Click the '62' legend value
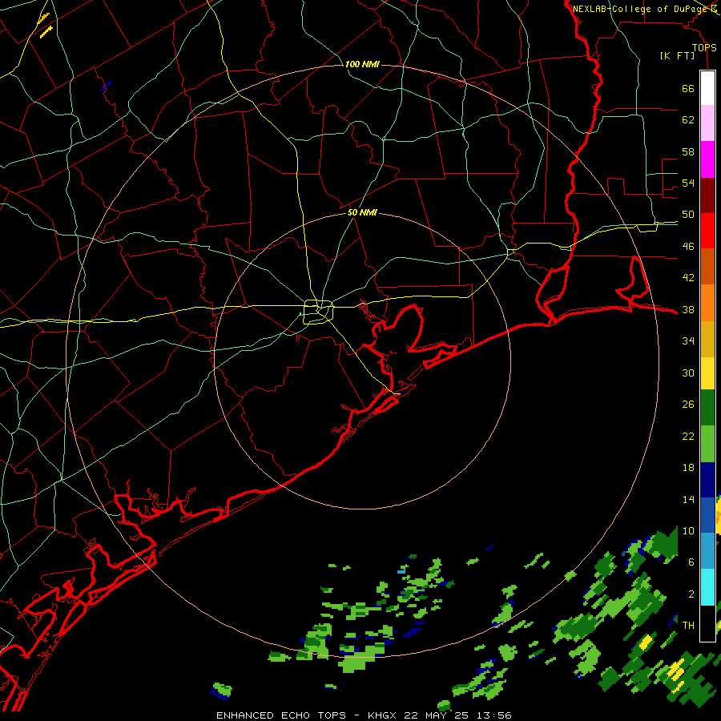The image size is (721, 721). pos(688,120)
